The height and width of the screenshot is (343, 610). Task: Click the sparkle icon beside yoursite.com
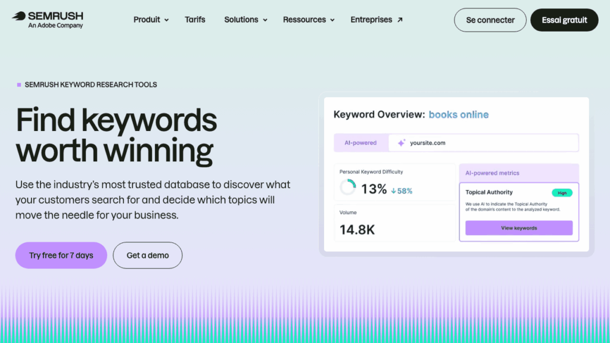(x=402, y=143)
